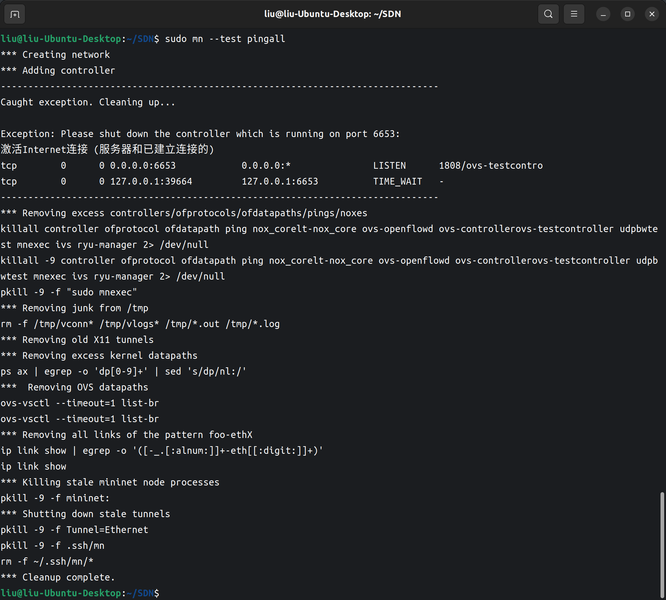Click '*** Removing OVS datapaths' line
Screen dimensions: 666x600
[75, 387]
